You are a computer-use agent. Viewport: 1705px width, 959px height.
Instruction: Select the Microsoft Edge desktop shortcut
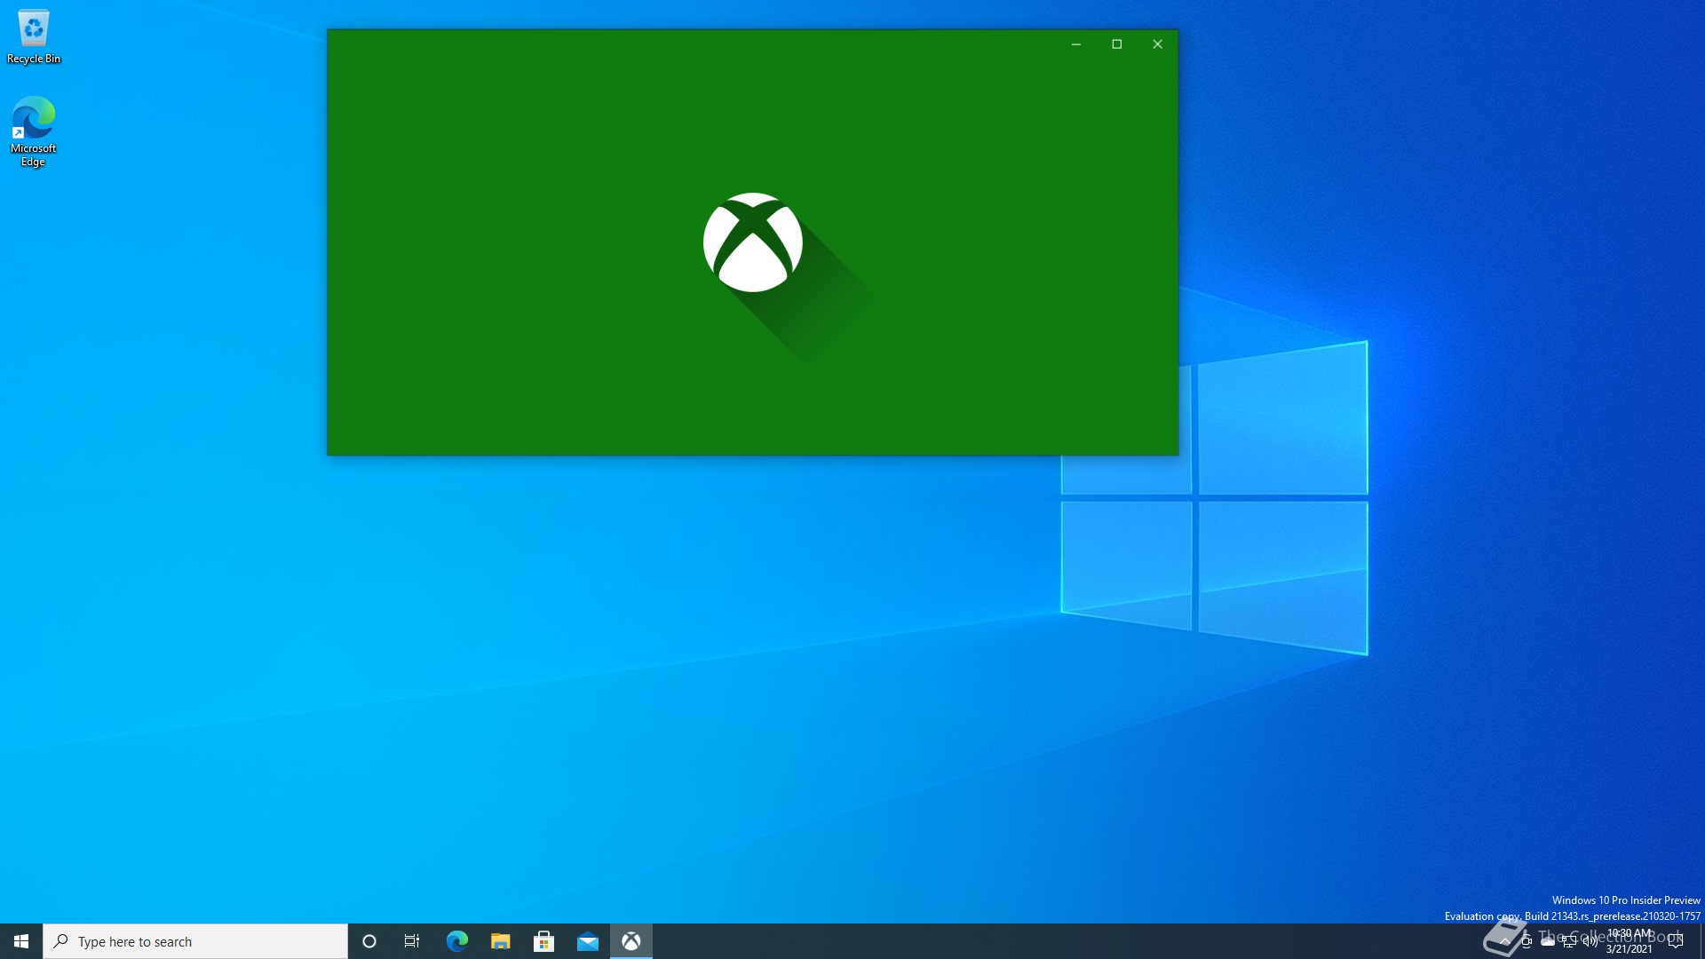click(34, 131)
